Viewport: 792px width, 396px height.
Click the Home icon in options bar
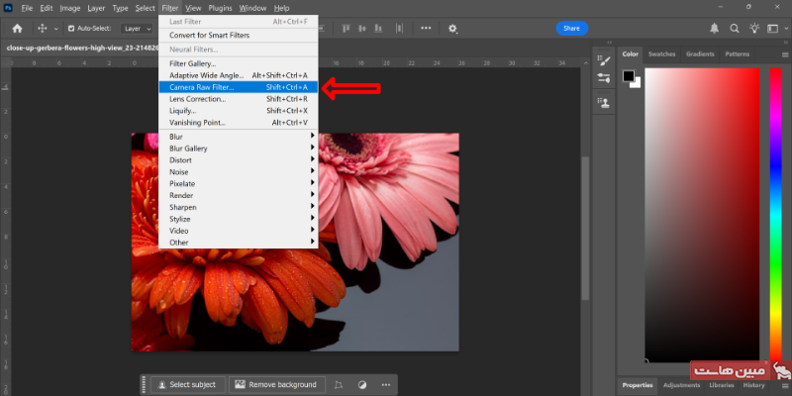[x=17, y=29]
